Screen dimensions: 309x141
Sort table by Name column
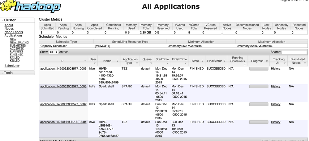109,61
